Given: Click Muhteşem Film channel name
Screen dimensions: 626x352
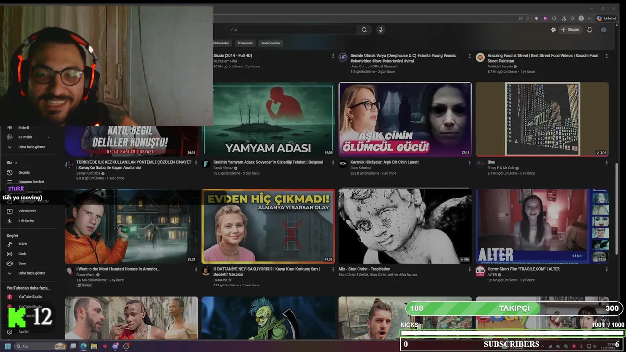Looking at the screenshot, I should 225,61.
